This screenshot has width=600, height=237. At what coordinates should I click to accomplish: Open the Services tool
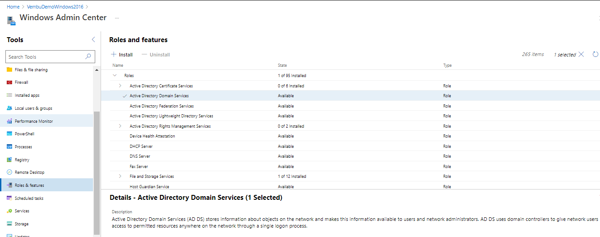pos(22,211)
